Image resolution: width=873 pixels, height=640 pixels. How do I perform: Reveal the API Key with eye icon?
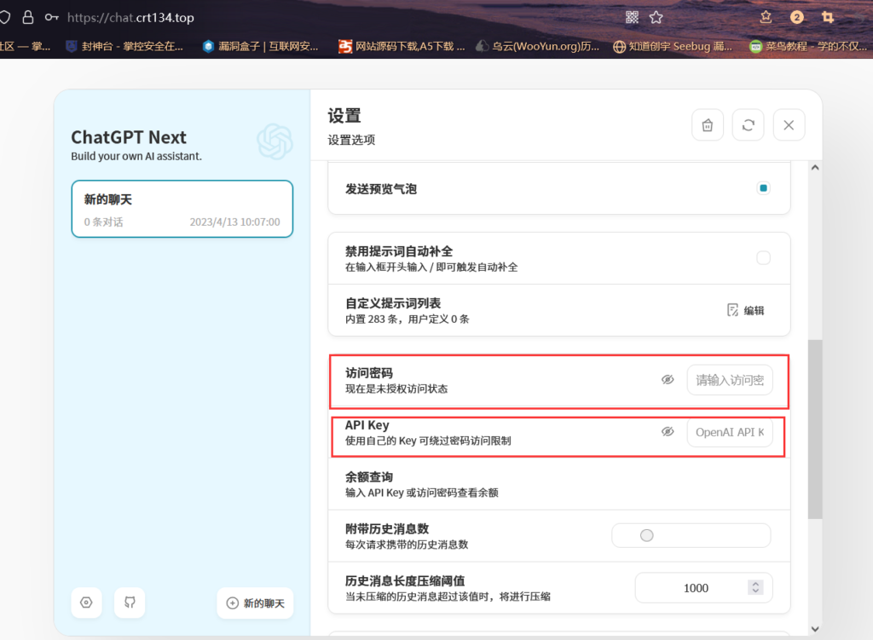pyautogui.click(x=668, y=432)
